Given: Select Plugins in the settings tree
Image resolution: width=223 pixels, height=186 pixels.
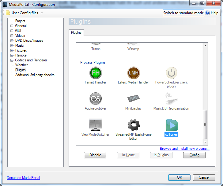Looking at the screenshot, I should click(x=21, y=70).
